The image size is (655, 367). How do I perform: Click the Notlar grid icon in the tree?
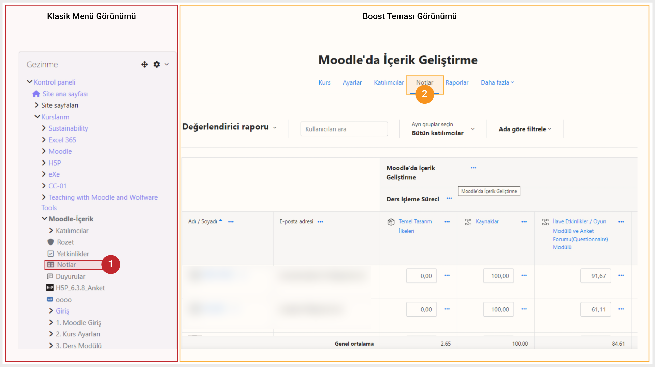[51, 265]
